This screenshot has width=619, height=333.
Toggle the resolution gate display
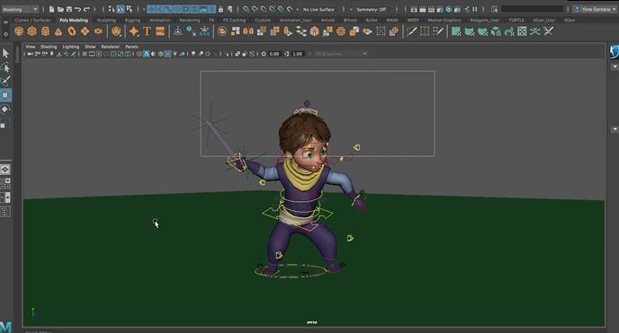[x=99, y=54]
